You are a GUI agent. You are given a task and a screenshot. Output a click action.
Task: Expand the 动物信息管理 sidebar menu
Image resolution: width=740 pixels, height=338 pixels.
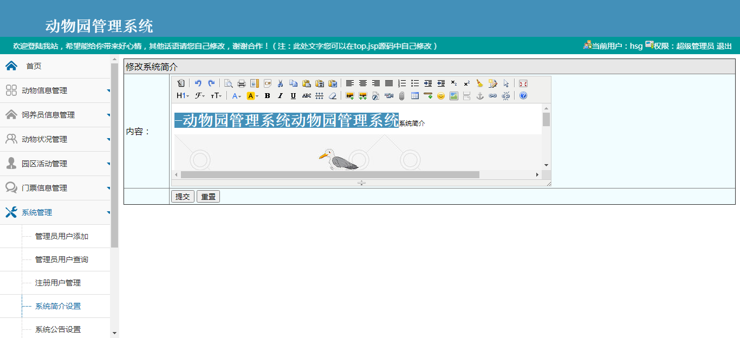click(45, 90)
